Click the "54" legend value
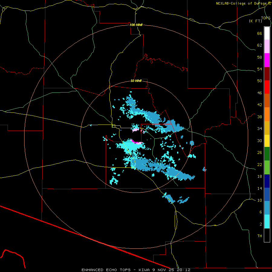This screenshot has width=272, height=272. [x=260, y=69]
